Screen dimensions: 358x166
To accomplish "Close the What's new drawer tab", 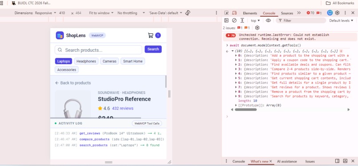I will click(270, 161).
